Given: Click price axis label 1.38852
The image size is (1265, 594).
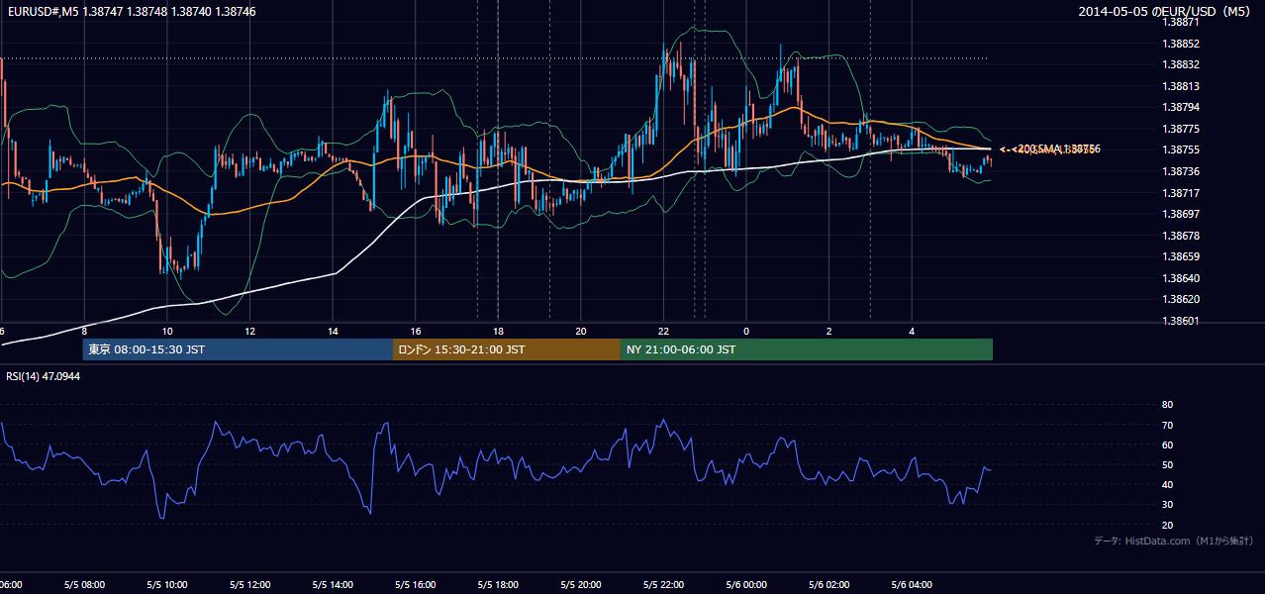Looking at the screenshot, I should tap(1180, 44).
